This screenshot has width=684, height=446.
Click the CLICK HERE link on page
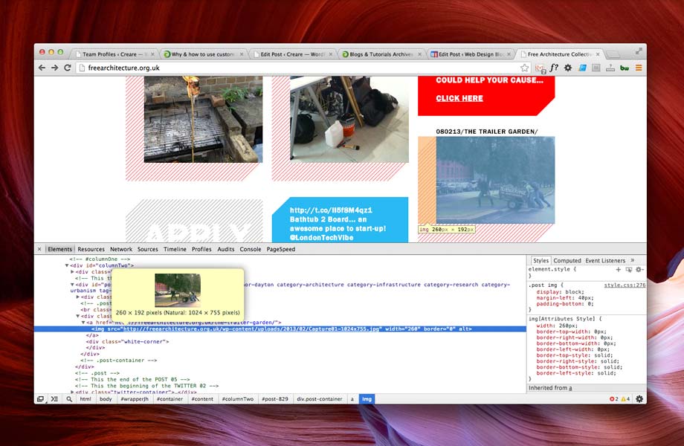tap(459, 98)
